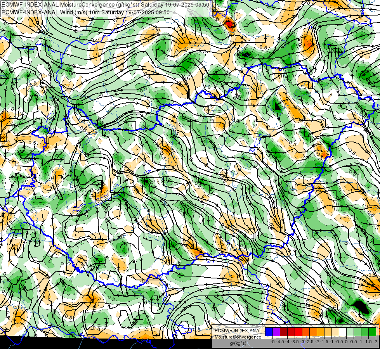
Task: Click the darkest red legend swatch
Action: tap(284, 332)
